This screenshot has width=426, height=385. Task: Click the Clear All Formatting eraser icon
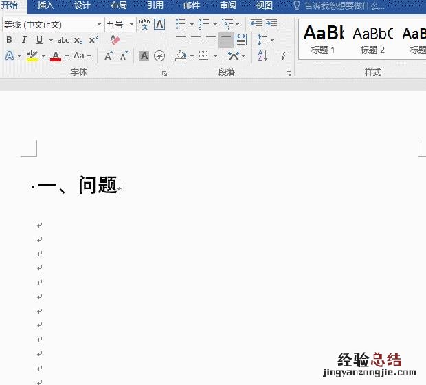pos(115,40)
